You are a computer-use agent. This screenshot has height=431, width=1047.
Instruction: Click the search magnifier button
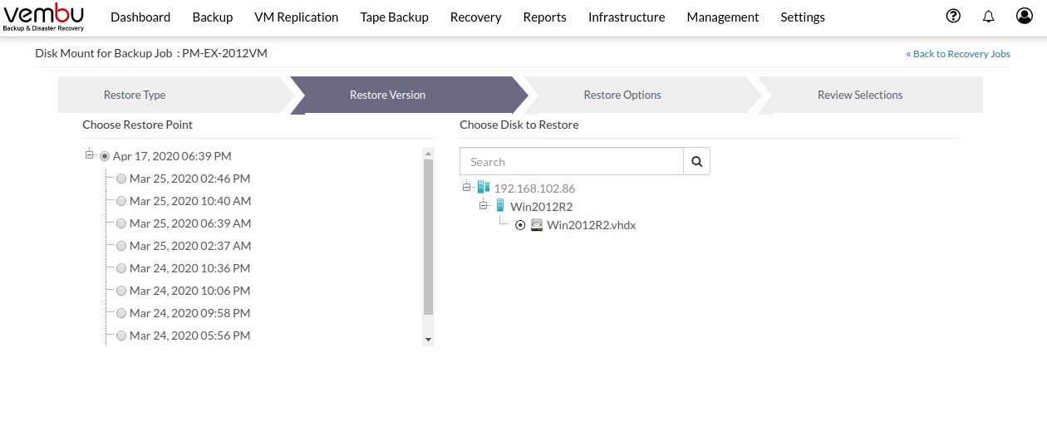point(697,162)
